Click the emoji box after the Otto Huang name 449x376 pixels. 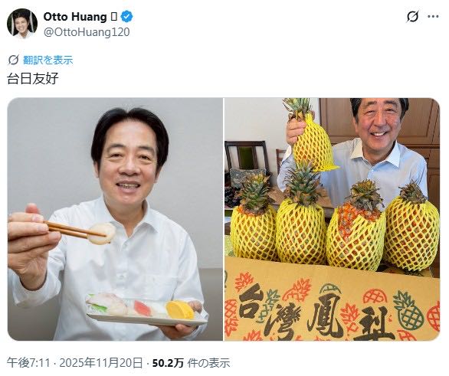click(x=113, y=17)
